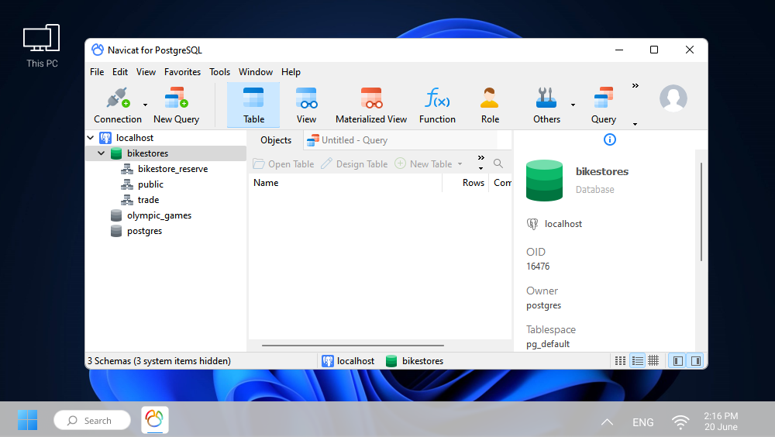Toggle the left navigation pane

click(x=678, y=361)
